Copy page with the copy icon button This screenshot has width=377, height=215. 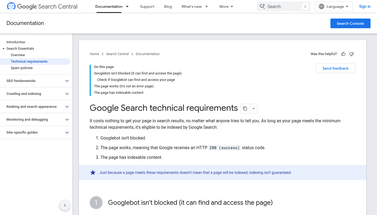245,109
